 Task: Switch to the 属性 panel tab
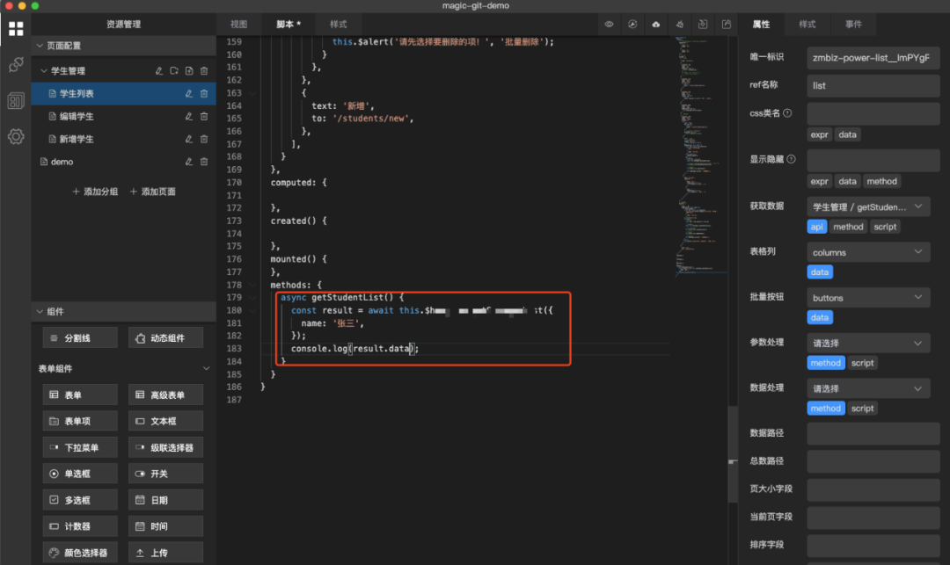[x=761, y=25]
